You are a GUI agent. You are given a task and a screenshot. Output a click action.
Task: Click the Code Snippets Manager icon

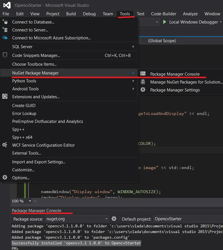[5, 55]
